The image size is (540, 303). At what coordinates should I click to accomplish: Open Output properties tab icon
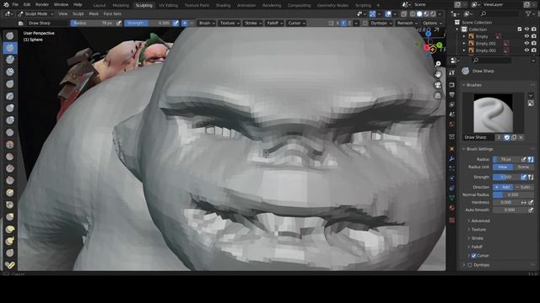[x=452, y=95]
